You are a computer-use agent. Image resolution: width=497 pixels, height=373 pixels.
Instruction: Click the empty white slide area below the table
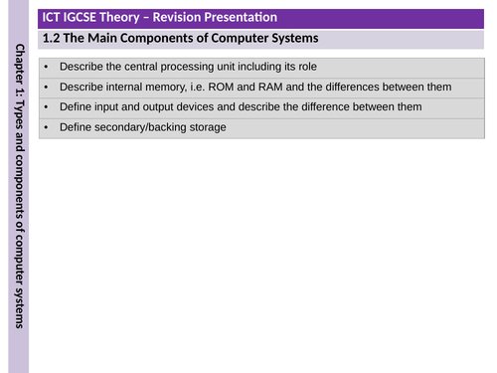tap(261, 256)
